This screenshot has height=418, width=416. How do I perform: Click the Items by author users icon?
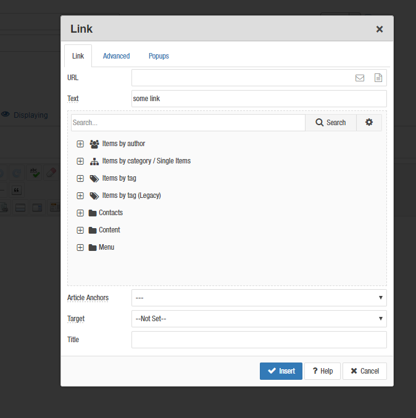tap(94, 144)
